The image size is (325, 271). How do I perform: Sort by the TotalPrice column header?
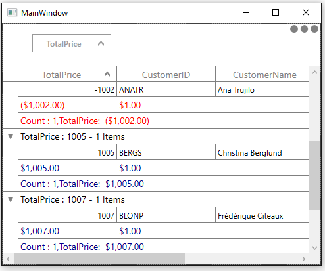(67, 74)
